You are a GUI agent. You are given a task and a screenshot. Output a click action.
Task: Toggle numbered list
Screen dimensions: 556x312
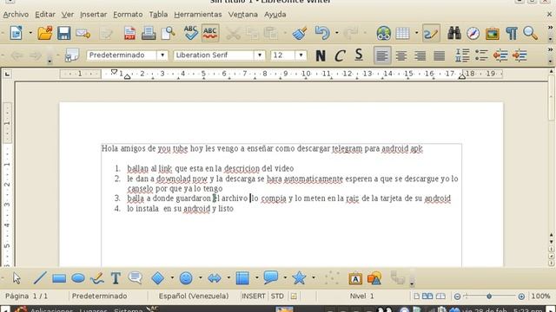coord(462,55)
